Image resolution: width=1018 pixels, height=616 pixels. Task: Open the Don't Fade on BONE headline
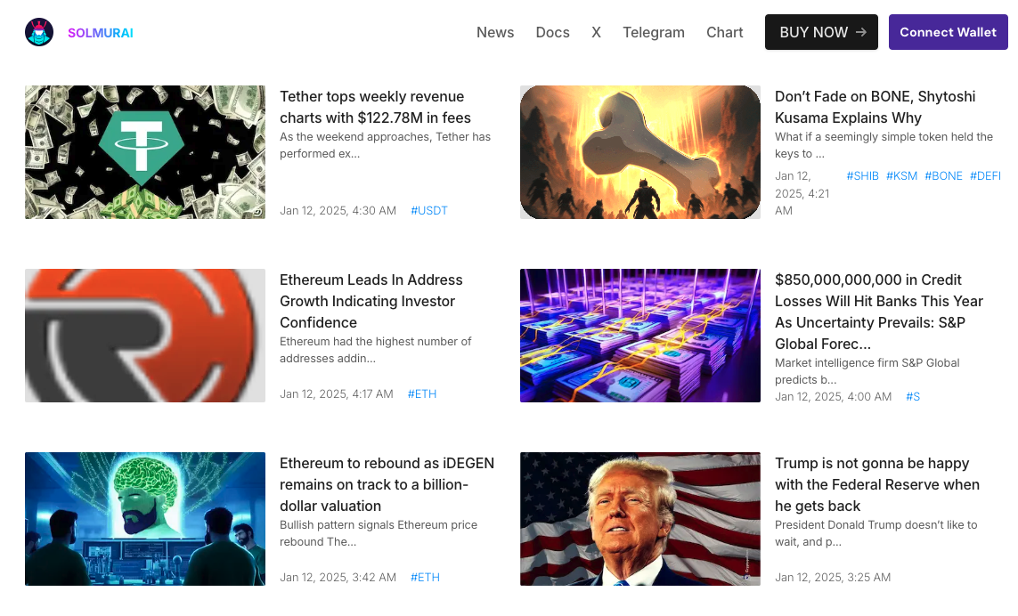(875, 107)
